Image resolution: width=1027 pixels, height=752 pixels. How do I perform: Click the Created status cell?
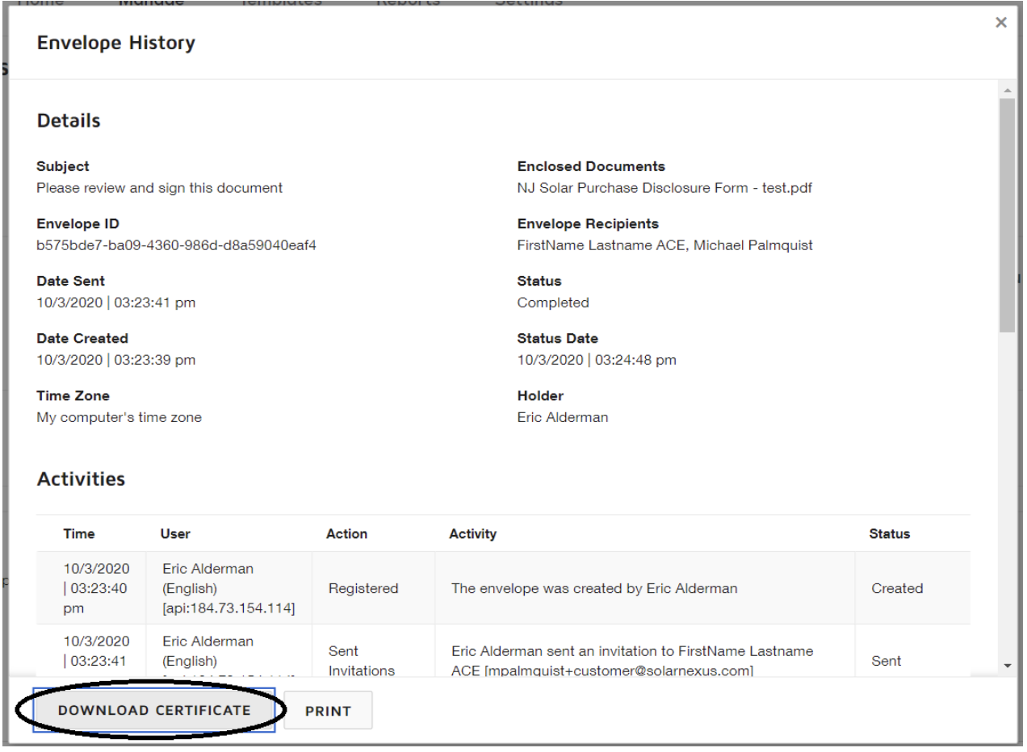click(896, 588)
